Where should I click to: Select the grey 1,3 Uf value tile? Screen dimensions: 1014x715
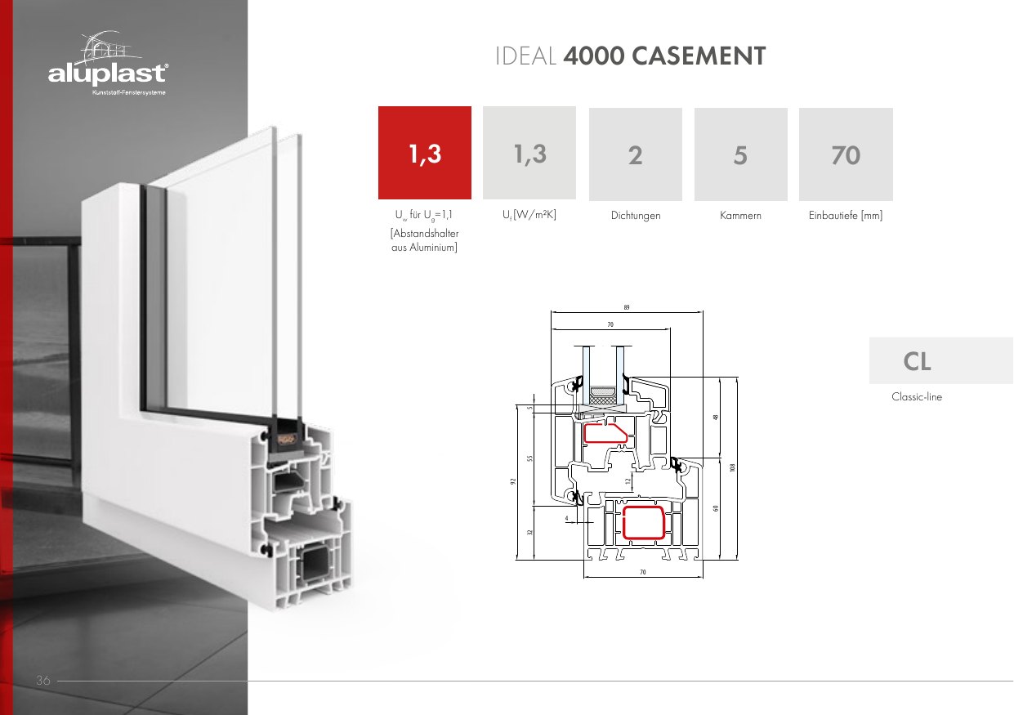tap(529, 153)
